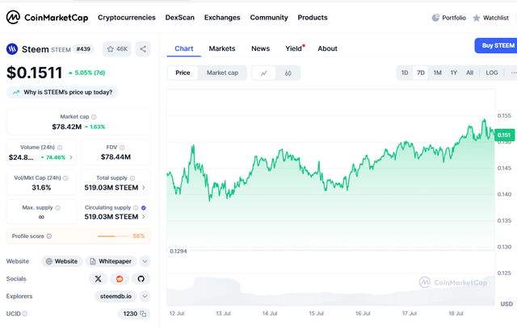The width and height of the screenshot is (517, 329).
Task: Expand the Explorers dropdown chevron
Action: point(145,297)
